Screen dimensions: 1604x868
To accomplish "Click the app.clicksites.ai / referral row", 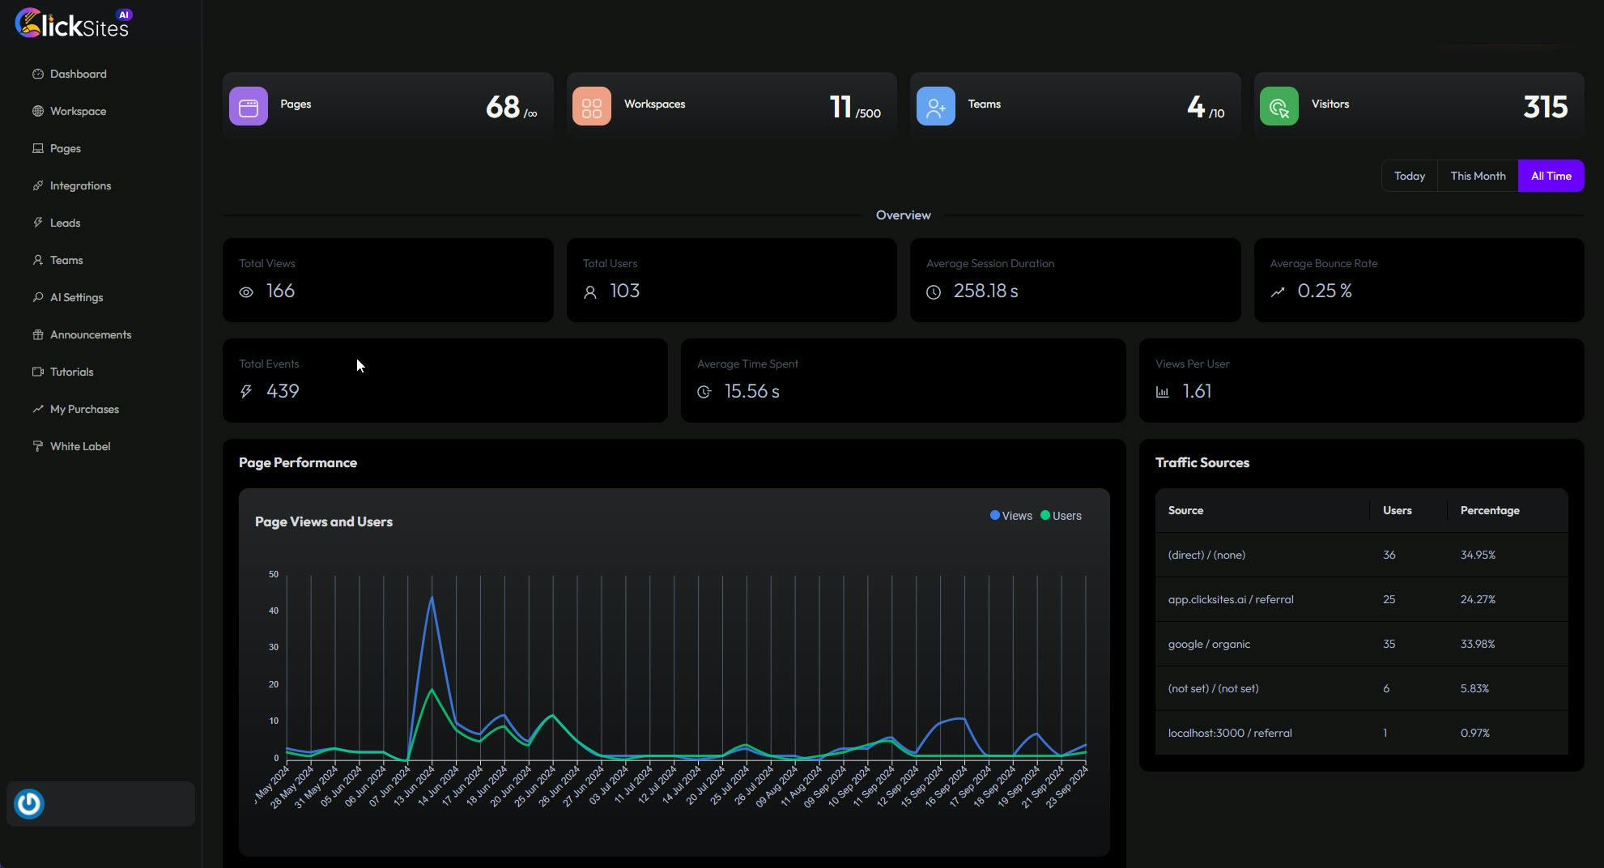I will tap(1361, 599).
